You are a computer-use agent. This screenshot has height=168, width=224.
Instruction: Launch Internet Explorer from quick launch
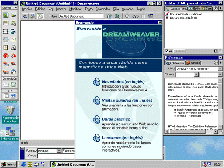[x=24, y=164]
